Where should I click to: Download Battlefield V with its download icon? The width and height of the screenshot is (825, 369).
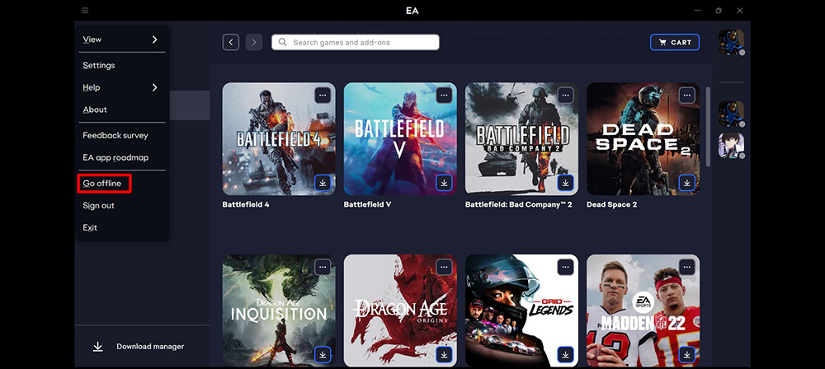[x=445, y=183]
